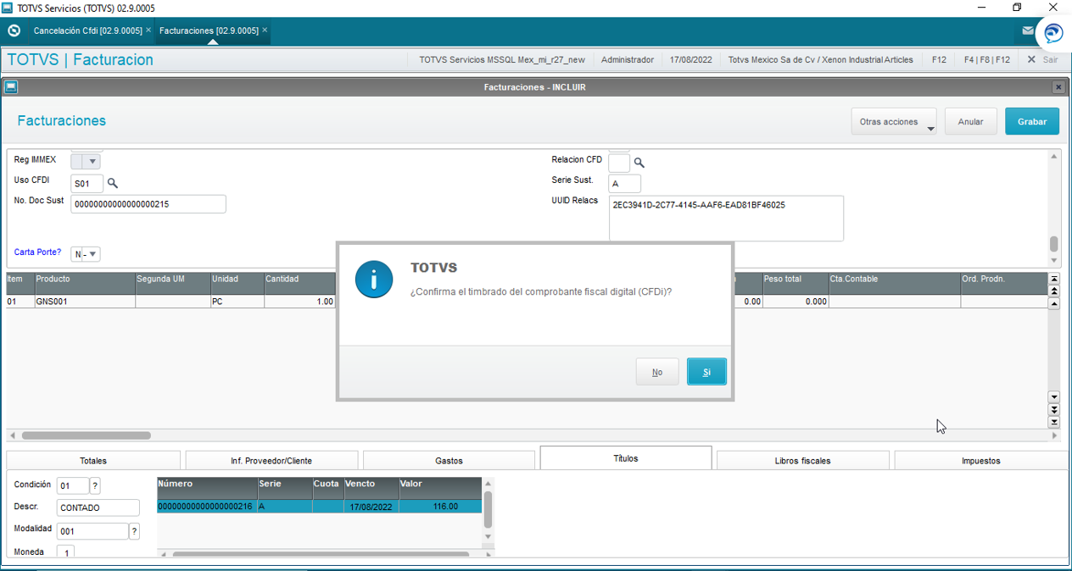Image resolution: width=1072 pixels, height=571 pixels.
Task: Click Uso CFDI input field
Action: click(87, 183)
